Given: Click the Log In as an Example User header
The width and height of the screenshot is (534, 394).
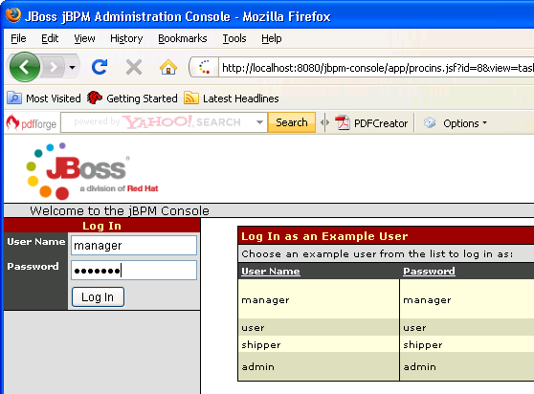Looking at the screenshot, I should click(x=324, y=236).
